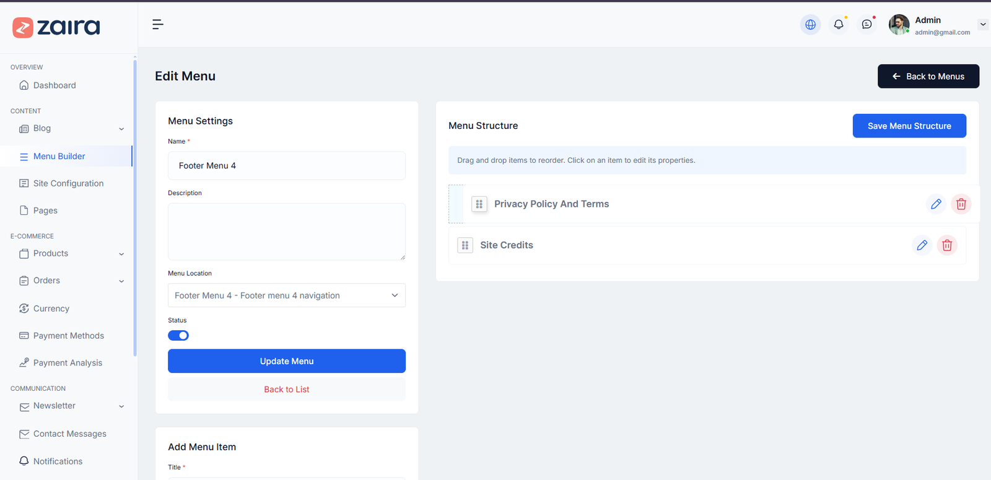
Task: Open the notifications bell icon
Action: point(839,25)
